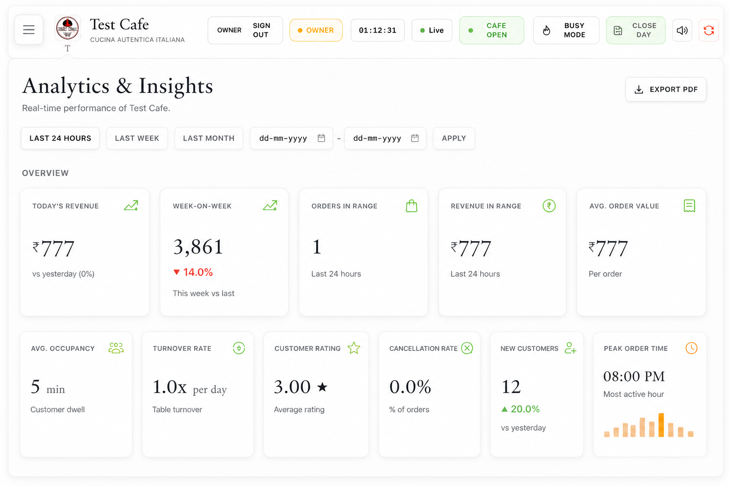The width and height of the screenshot is (729, 486).
Task: Click the Export PDF button
Action: [x=666, y=89]
